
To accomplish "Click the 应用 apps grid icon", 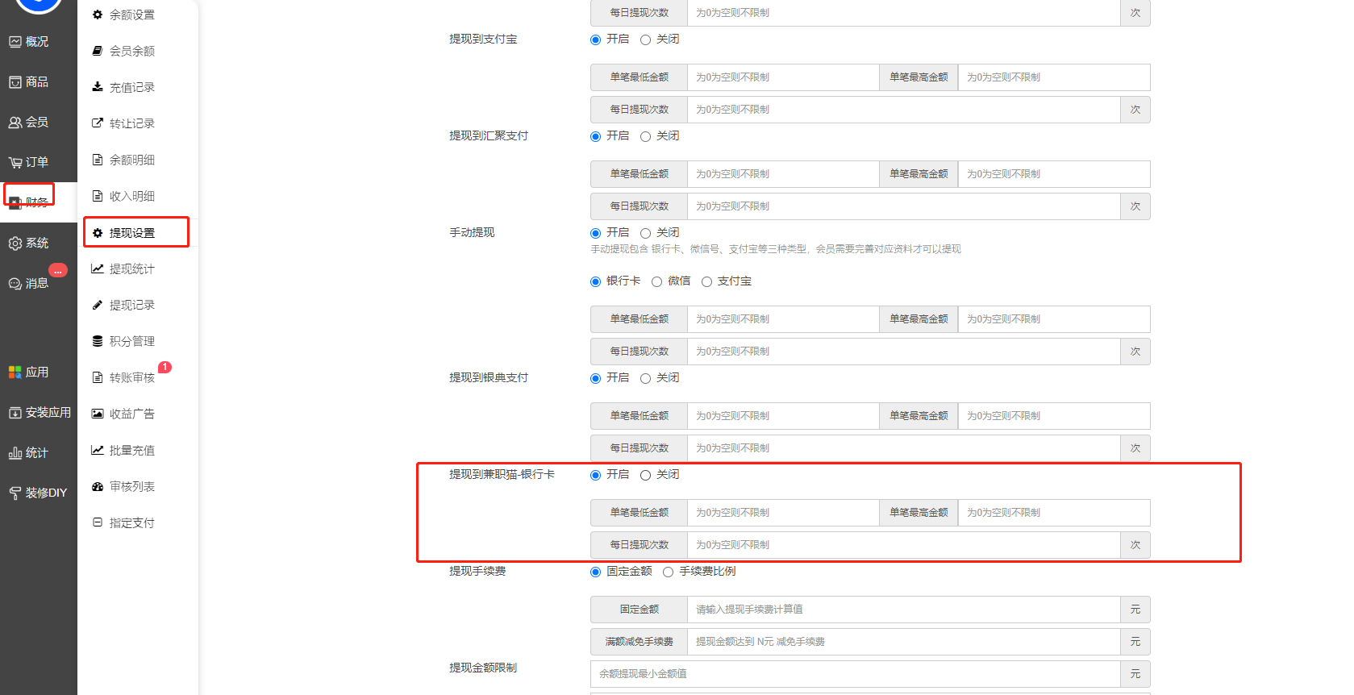I will [15, 372].
